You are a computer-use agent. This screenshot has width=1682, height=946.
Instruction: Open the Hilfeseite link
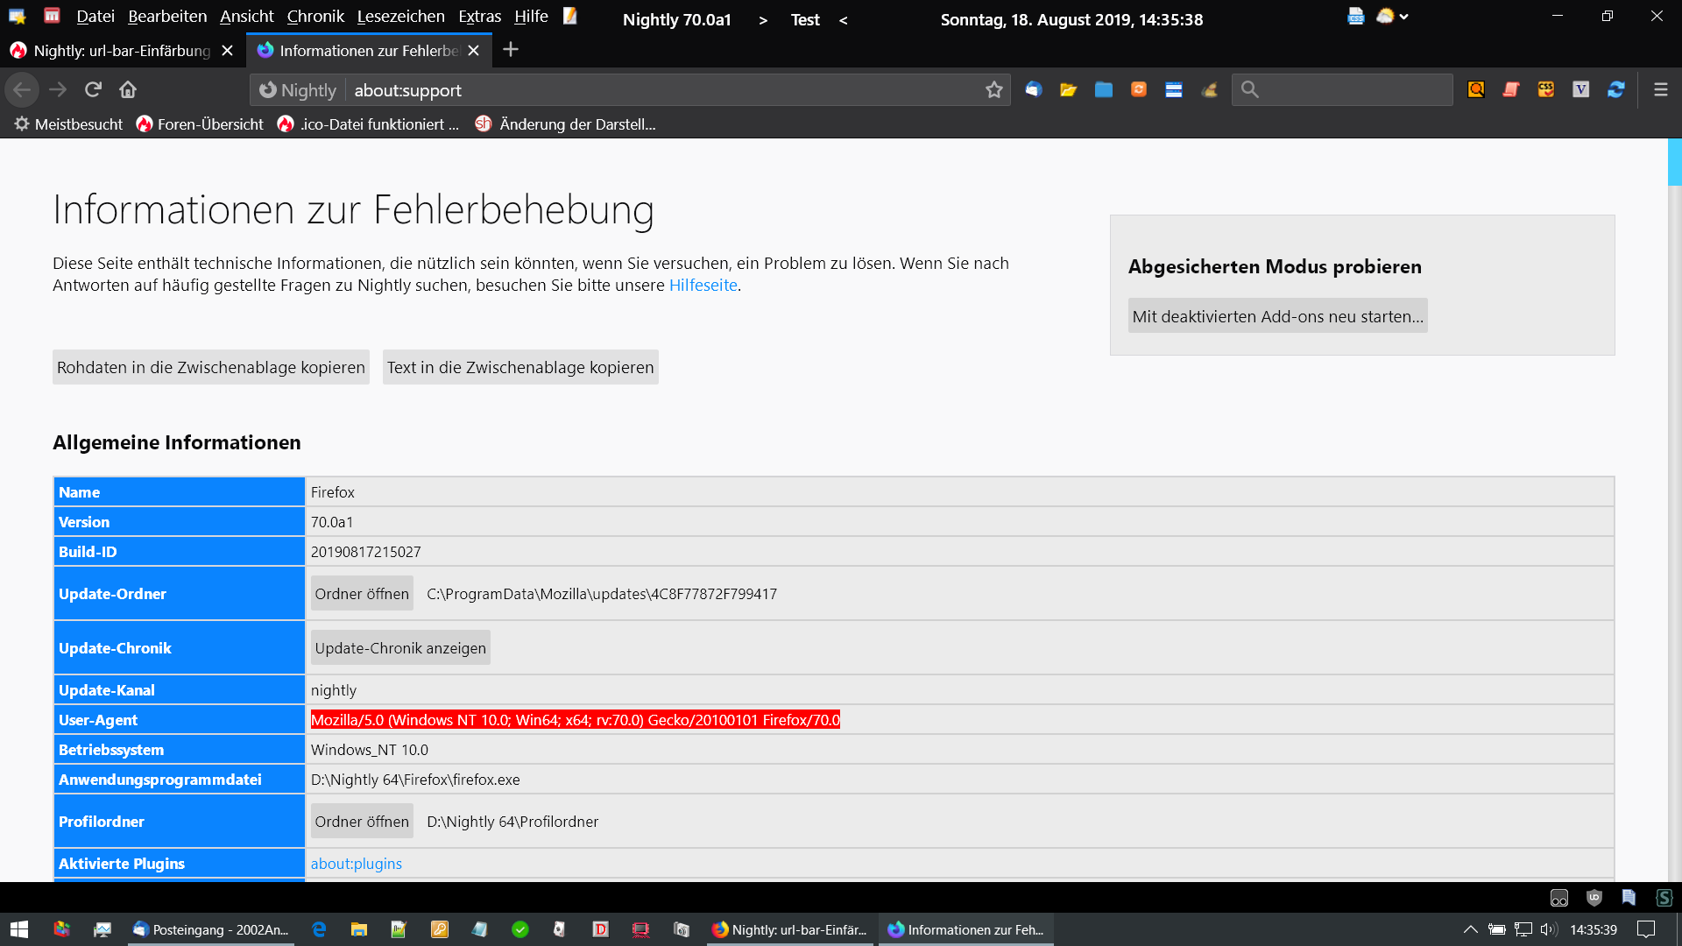703,286
